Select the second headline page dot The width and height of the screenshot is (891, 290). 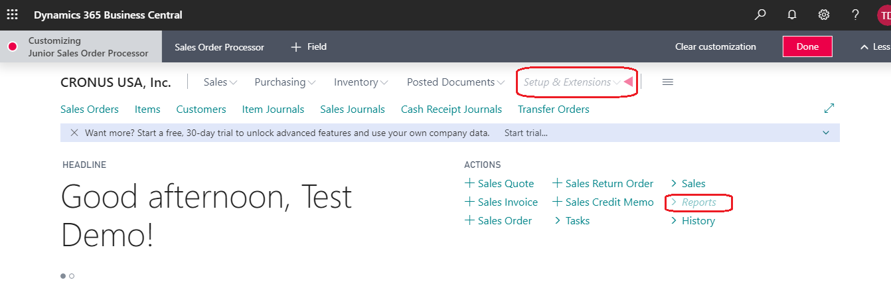tap(72, 276)
